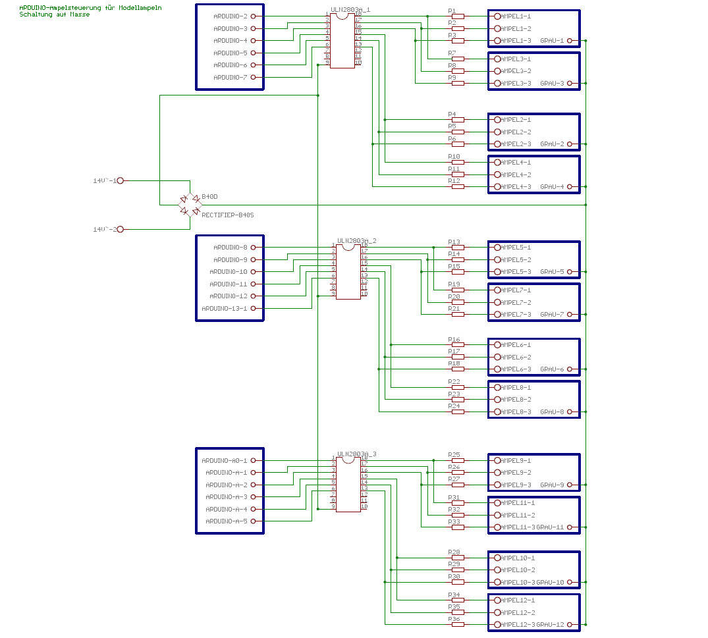Select the ULN2803A_1 chip symbol
This screenshot has height=638, width=708.
(342, 41)
